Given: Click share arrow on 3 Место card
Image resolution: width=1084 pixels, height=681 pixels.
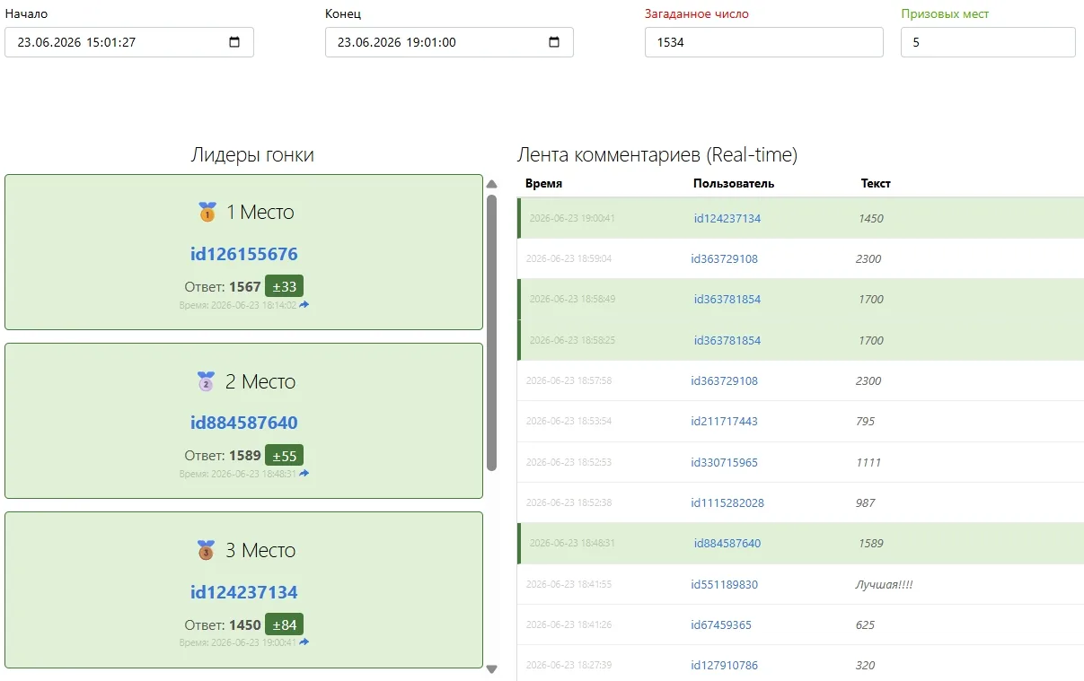Looking at the screenshot, I should [304, 642].
